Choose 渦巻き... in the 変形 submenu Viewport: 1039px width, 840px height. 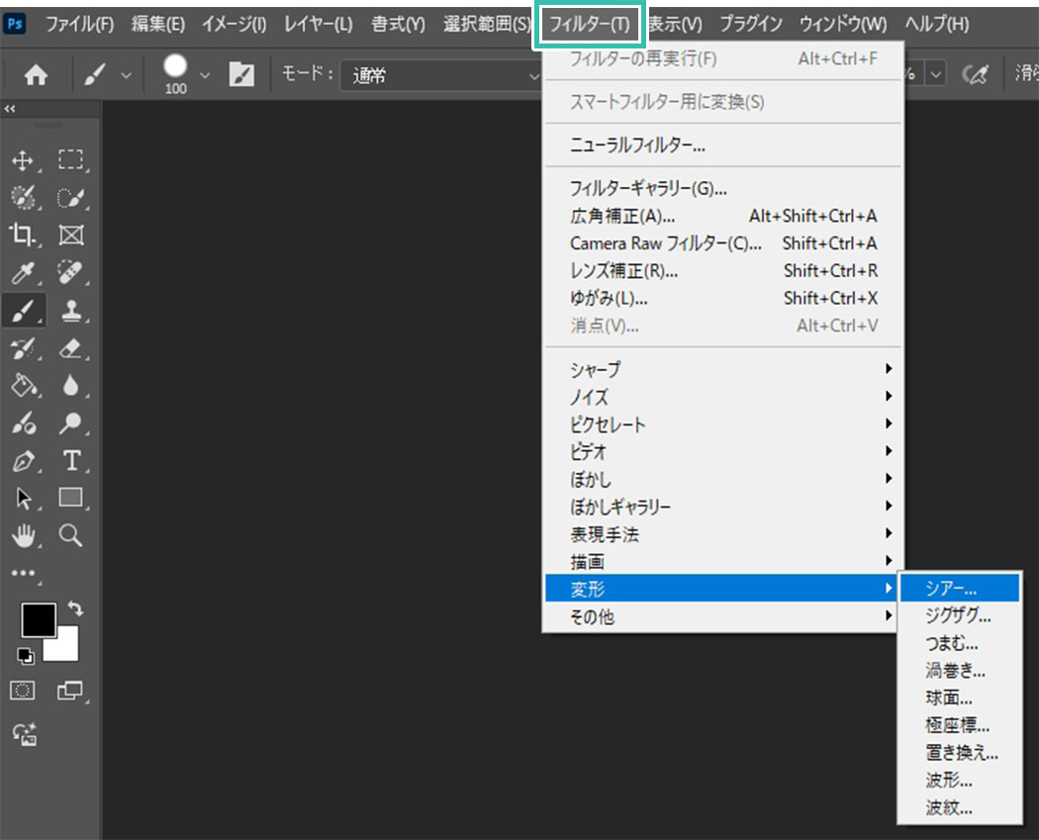point(960,671)
